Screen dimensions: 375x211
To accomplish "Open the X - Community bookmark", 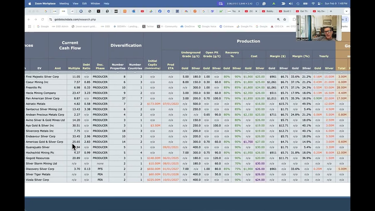I will [167, 26].
